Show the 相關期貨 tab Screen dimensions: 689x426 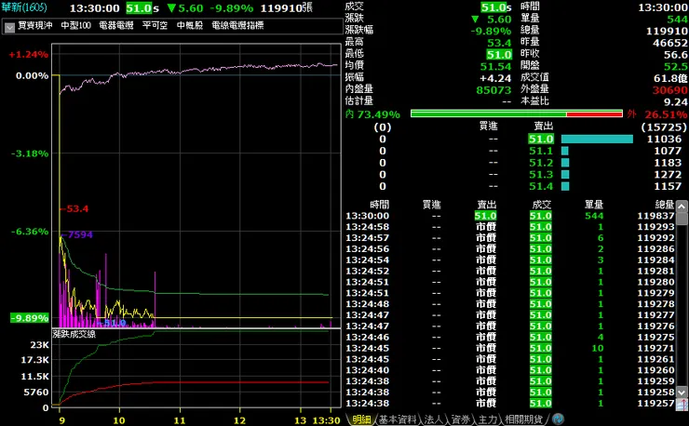click(x=523, y=419)
